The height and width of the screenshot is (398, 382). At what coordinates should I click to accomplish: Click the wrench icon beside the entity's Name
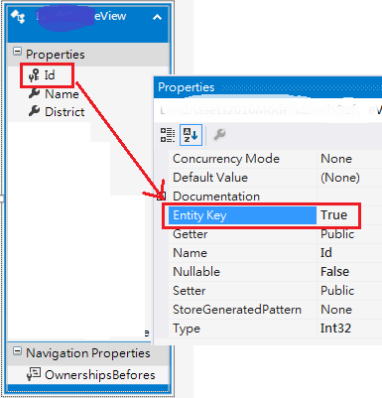coord(34,93)
